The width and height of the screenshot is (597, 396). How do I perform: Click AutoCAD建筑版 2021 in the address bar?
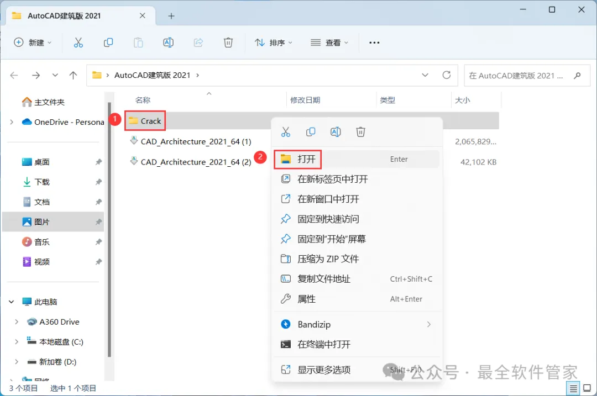coord(153,75)
